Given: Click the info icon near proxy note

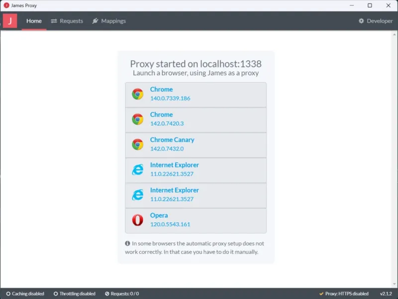Looking at the screenshot, I should tap(127, 243).
